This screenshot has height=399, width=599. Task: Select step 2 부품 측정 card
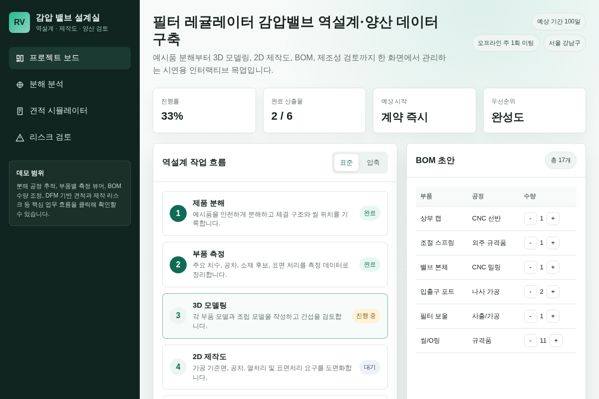(275, 264)
